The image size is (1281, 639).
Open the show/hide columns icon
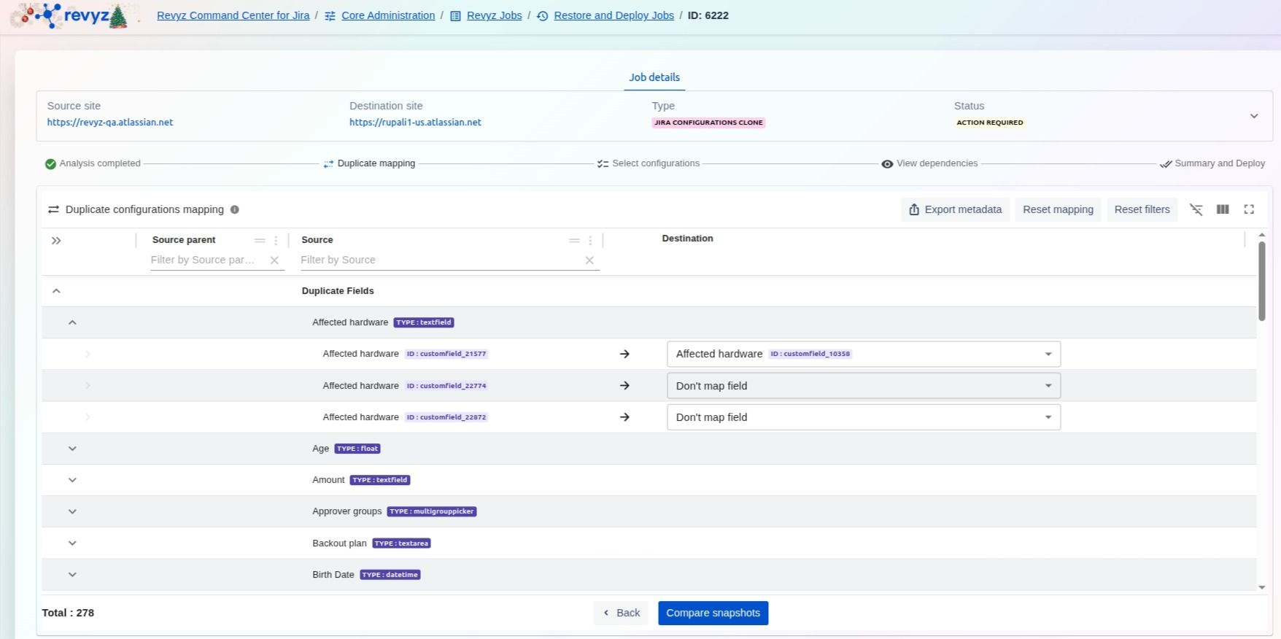click(1223, 209)
